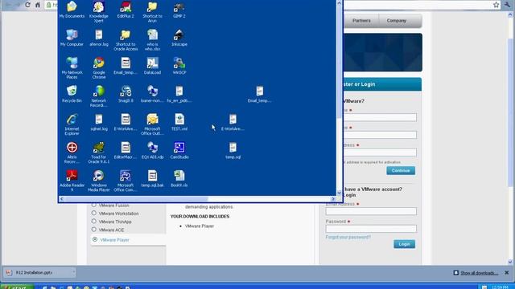
Task: Open the Microsoft Office Outlook shortcut
Action: pos(152,124)
